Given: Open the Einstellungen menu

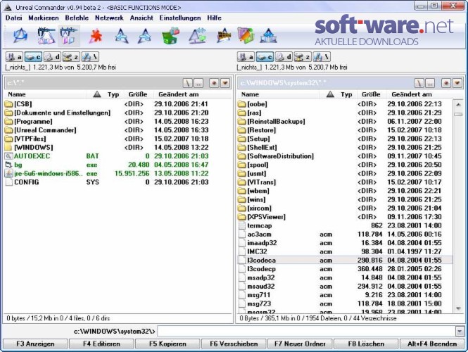Looking at the screenshot, I should 180,18.
